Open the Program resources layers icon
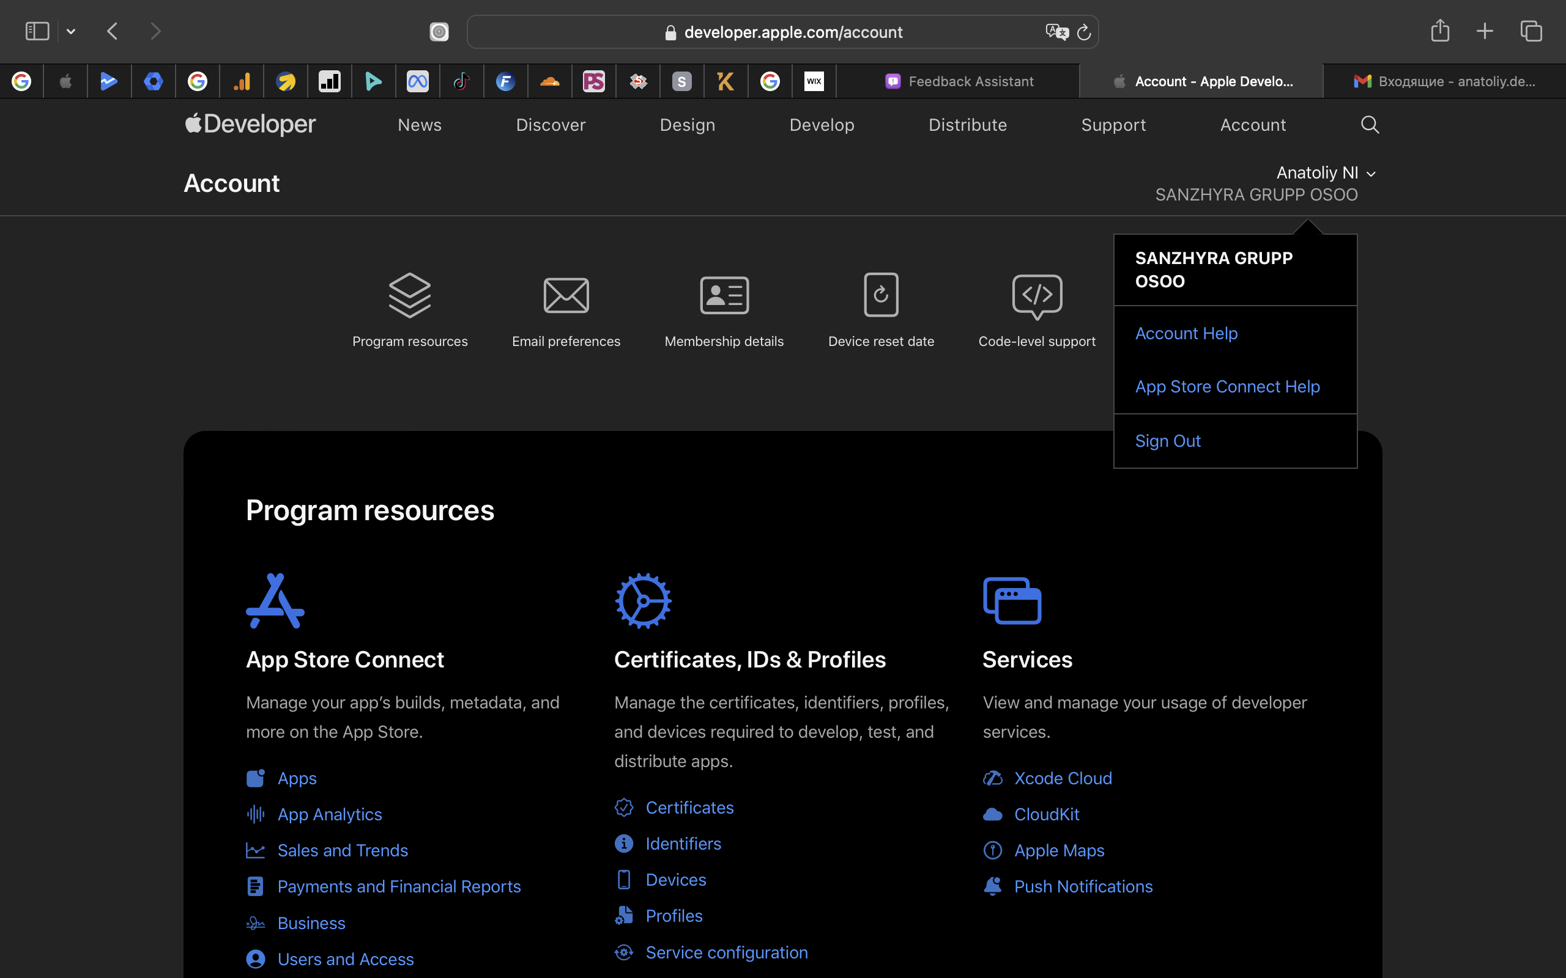This screenshot has height=978, width=1566. [x=410, y=295]
